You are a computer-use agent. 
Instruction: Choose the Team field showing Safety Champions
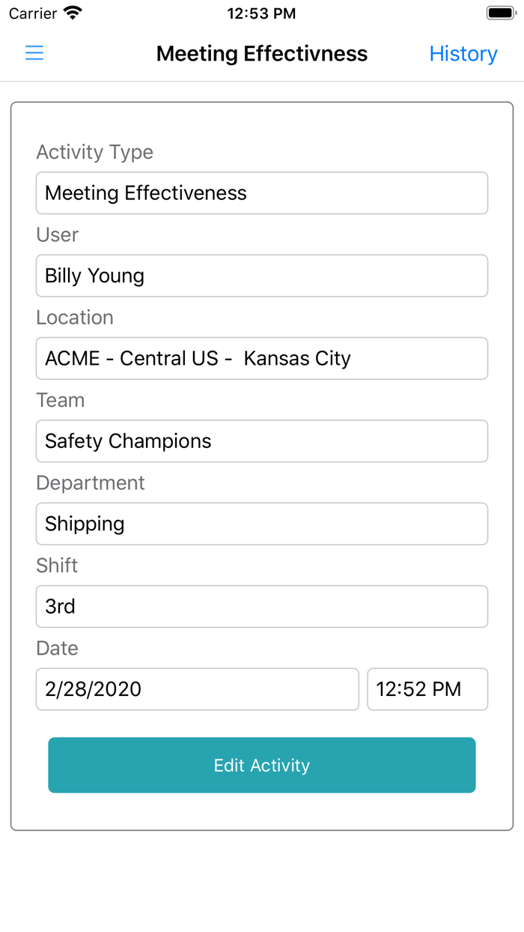point(261,441)
